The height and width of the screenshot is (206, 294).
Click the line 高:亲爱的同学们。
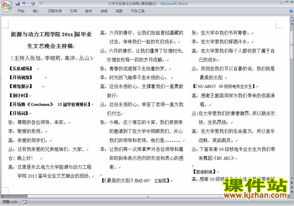coord(28,140)
